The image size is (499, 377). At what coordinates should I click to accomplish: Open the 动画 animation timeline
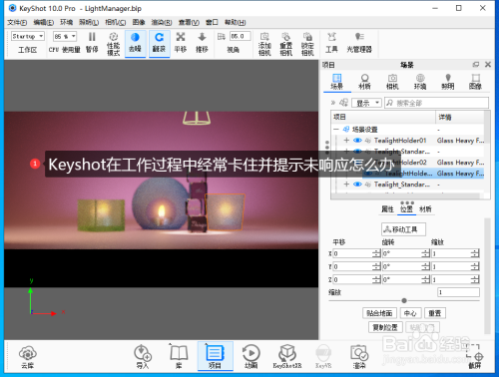tap(251, 357)
